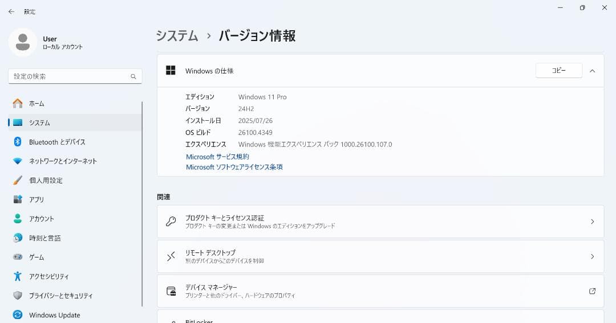Open the デバイス マネージャー row
This screenshot has width=616, height=323.
pos(380,291)
